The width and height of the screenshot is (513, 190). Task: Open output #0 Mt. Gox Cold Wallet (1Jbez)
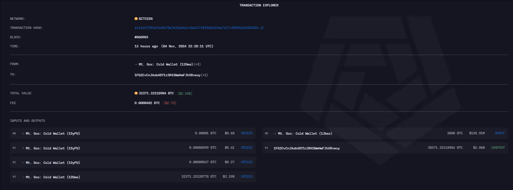tap(305, 134)
